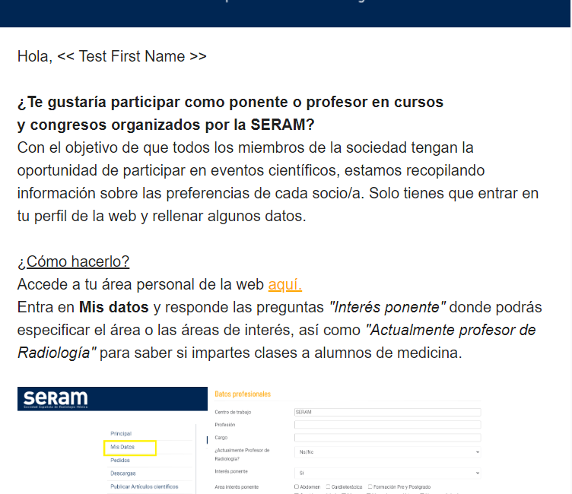Image resolution: width=572 pixels, height=494 pixels.
Task: Click the SERAM logo in the screenshot
Action: (56, 398)
